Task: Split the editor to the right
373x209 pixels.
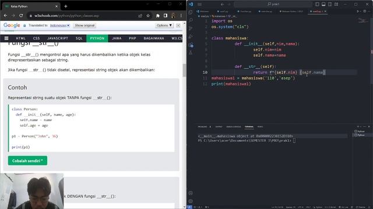Action: pos(365,11)
